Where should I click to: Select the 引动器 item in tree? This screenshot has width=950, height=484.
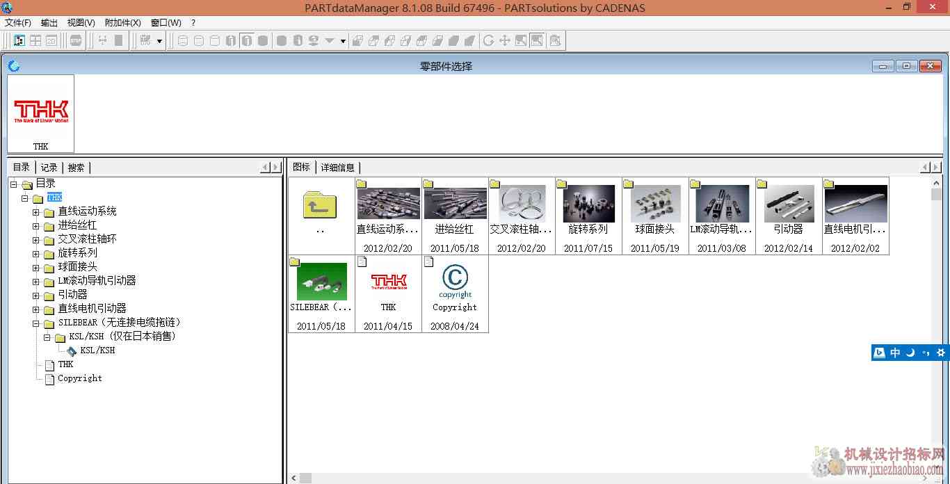pos(72,295)
